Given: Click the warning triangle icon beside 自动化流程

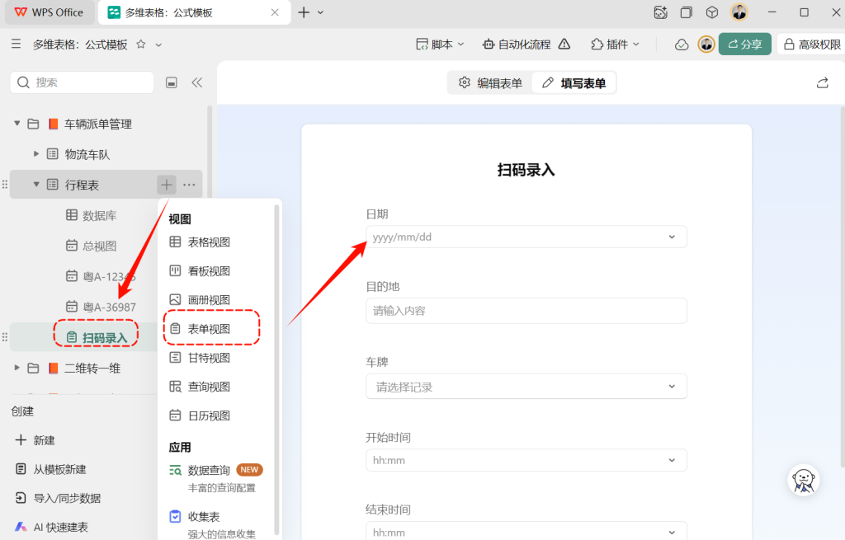Looking at the screenshot, I should pos(564,45).
